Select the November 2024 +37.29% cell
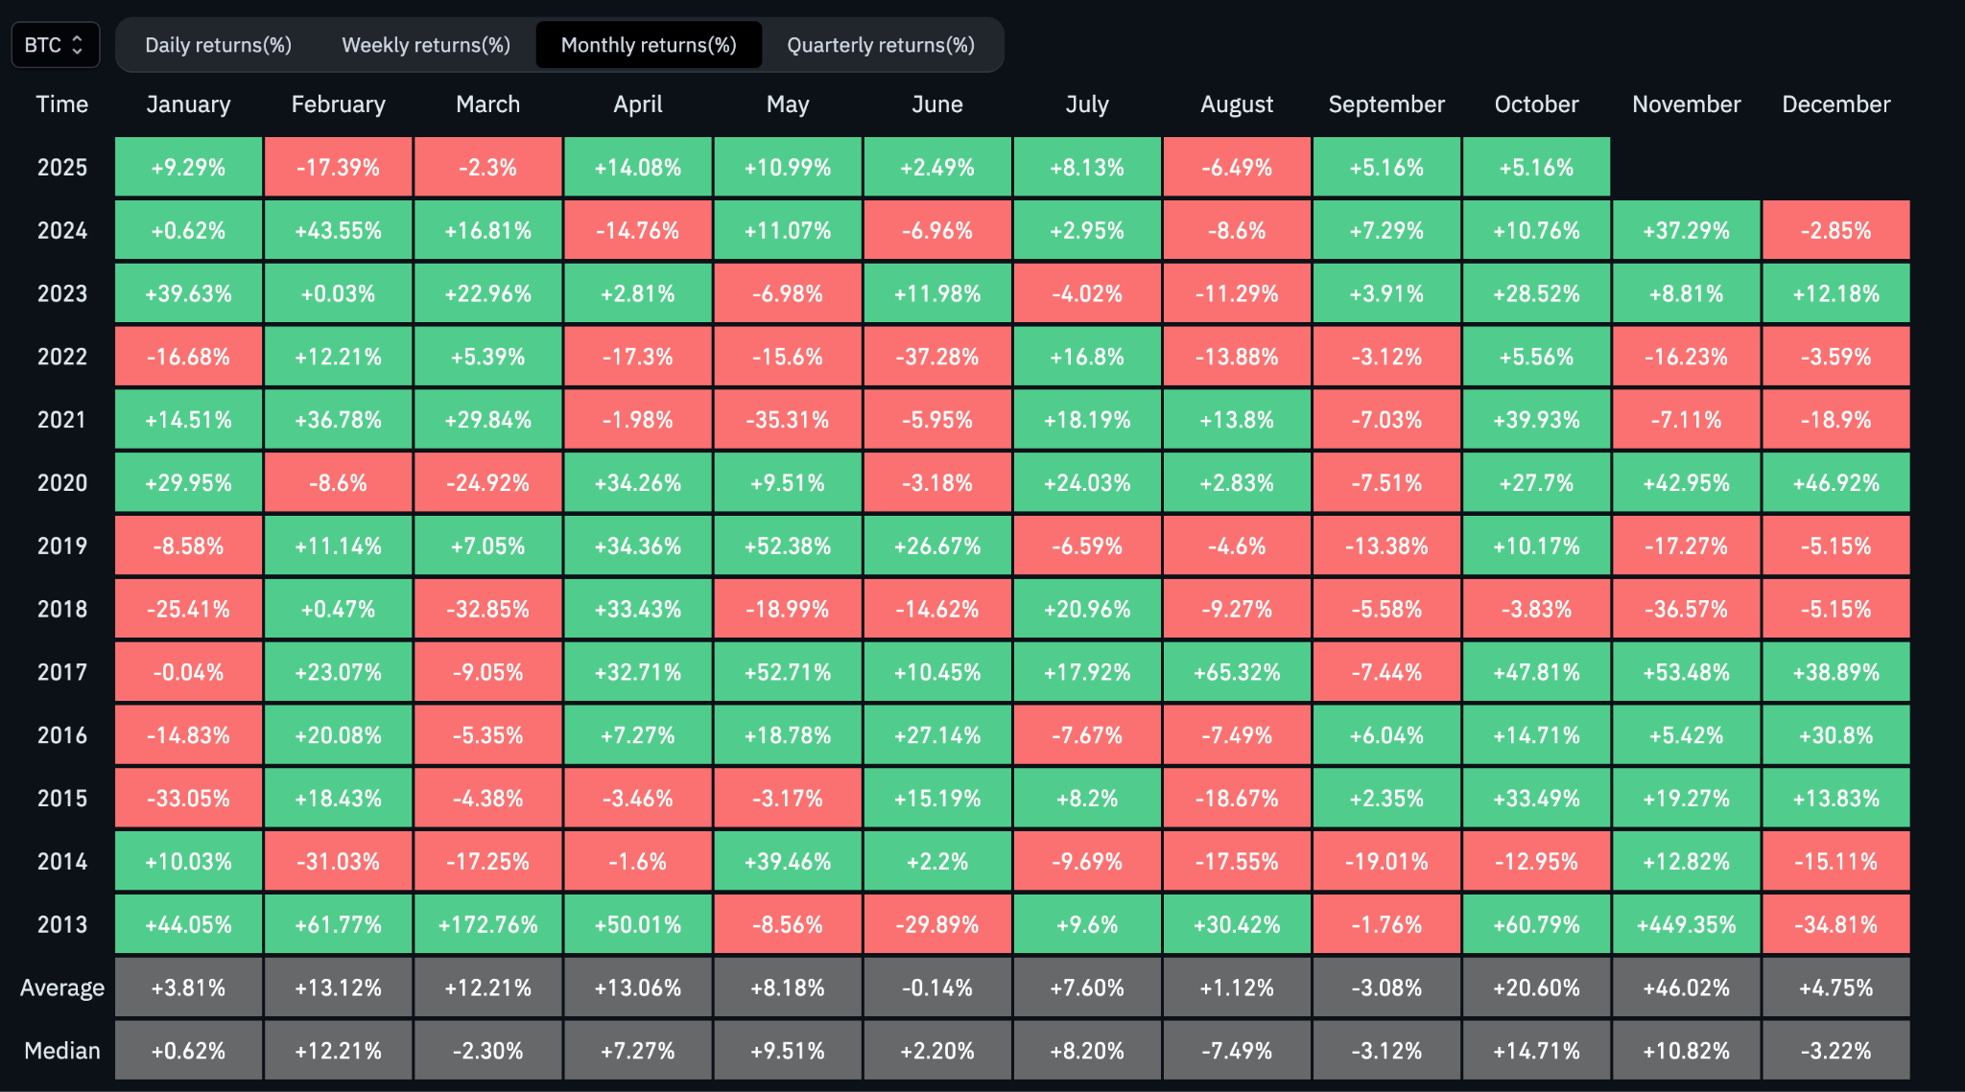The image size is (1965, 1092). point(1686,231)
